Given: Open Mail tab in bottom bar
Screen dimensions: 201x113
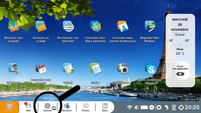Looking at the screenshot, I should pos(28,107).
